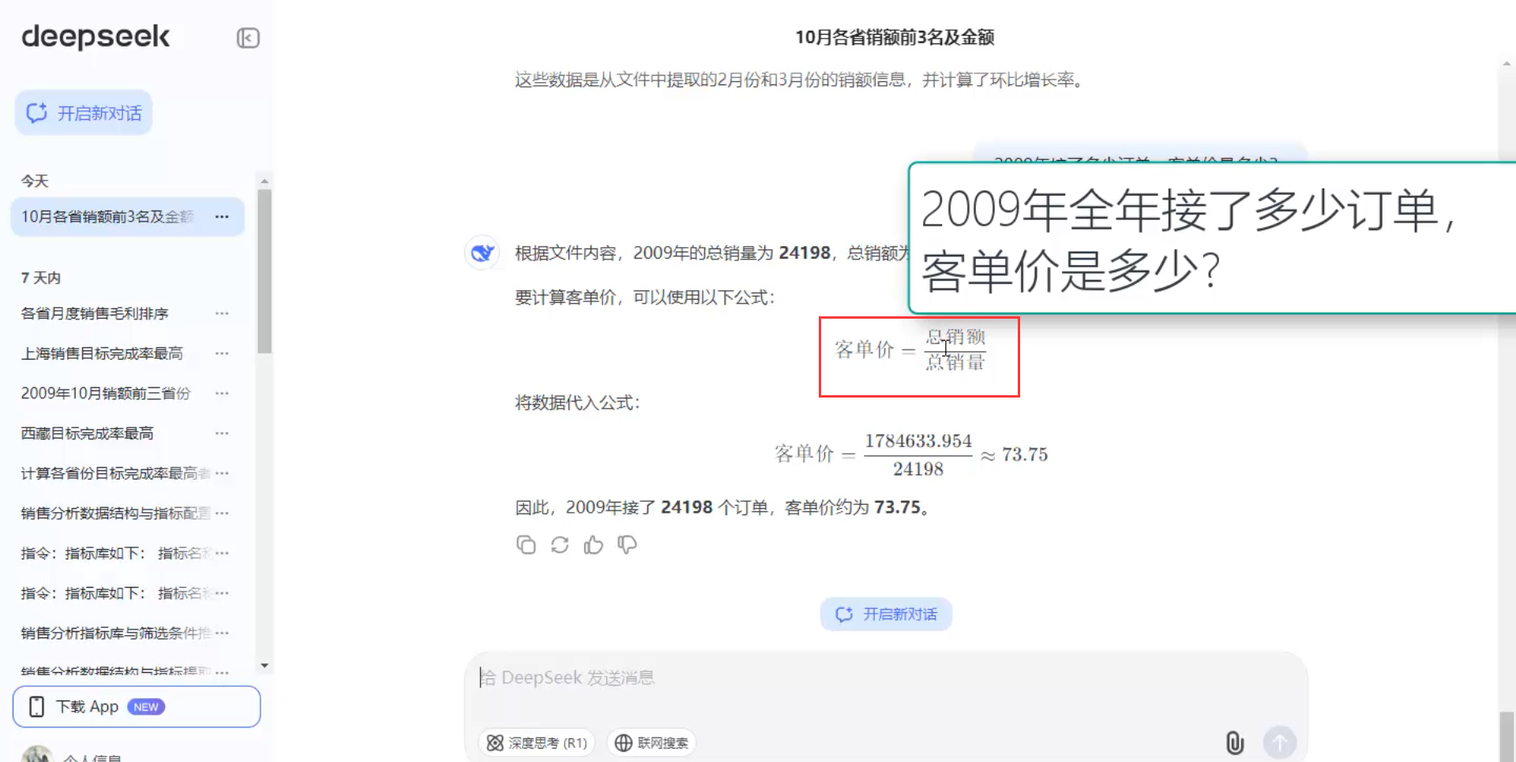Open the 计算各省份目标完成率最高 conversation

coord(115,473)
